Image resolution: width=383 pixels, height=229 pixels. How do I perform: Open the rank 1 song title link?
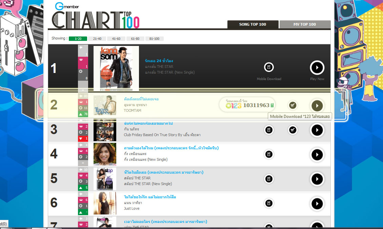[159, 61]
